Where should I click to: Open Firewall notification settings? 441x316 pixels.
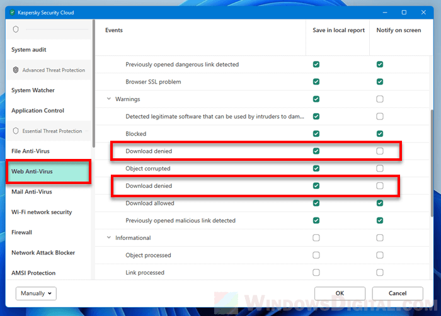click(x=49, y=232)
